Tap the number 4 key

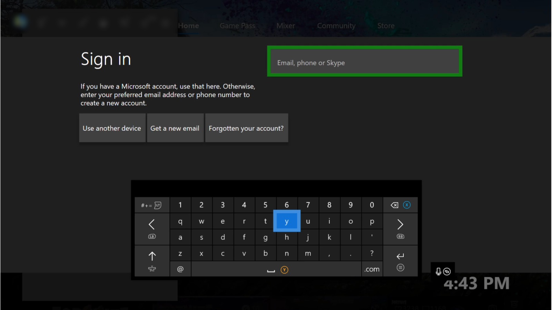click(x=244, y=205)
